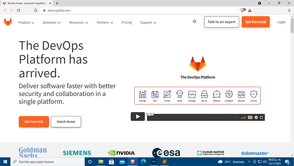Open browser hamburger menu
This screenshot has height=166, width=294.
289,10
